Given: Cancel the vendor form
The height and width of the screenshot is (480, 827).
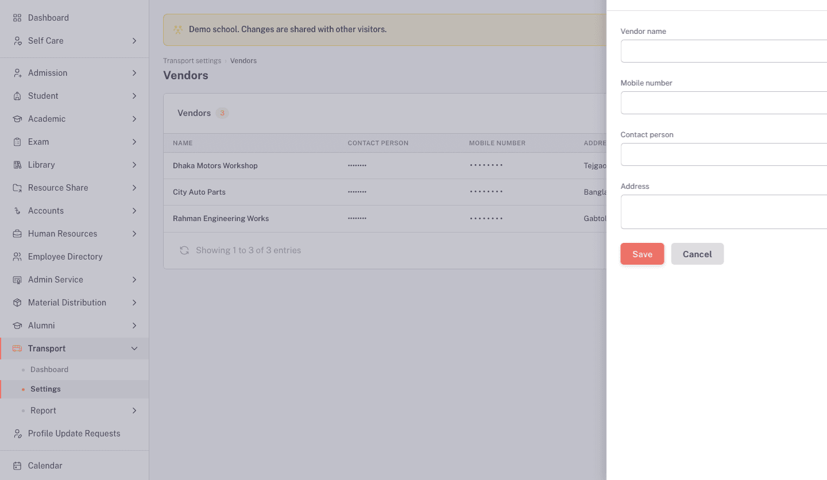Looking at the screenshot, I should coord(697,254).
